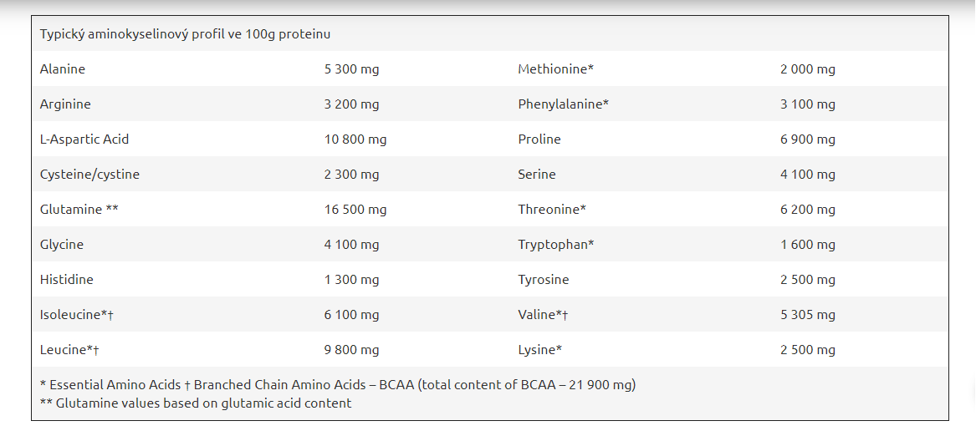Click the Arginine amino acid name
Screen dimensions: 976x431
point(65,104)
